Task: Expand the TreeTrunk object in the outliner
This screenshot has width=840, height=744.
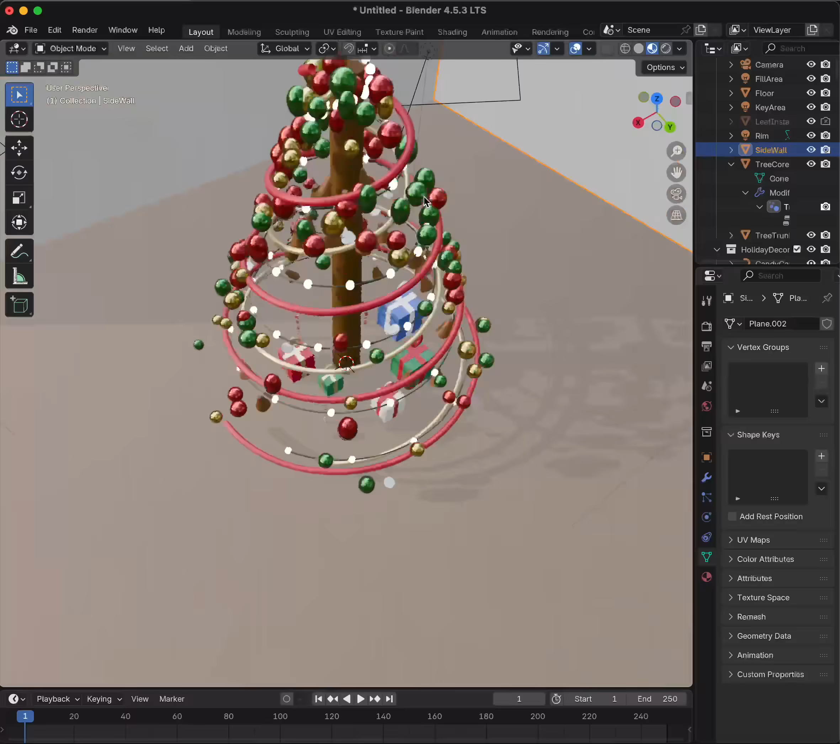Action: pos(732,235)
